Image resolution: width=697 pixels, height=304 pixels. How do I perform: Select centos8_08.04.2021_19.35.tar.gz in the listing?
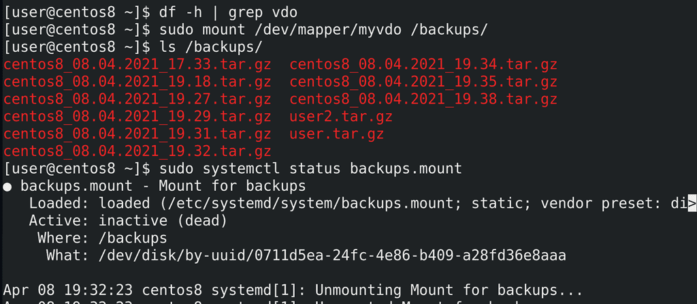click(423, 82)
